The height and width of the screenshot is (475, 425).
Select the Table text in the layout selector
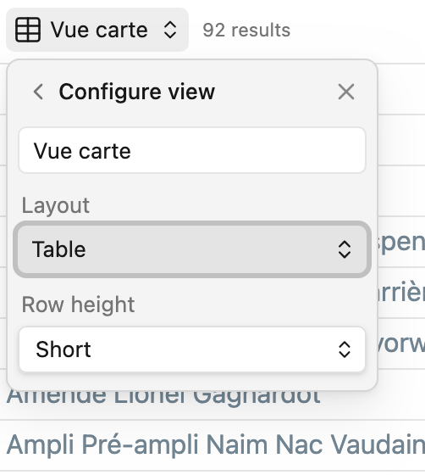pyautogui.click(x=59, y=249)
